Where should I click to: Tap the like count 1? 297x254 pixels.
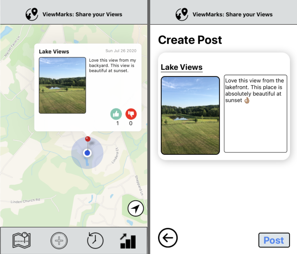(x=118, y=123)
